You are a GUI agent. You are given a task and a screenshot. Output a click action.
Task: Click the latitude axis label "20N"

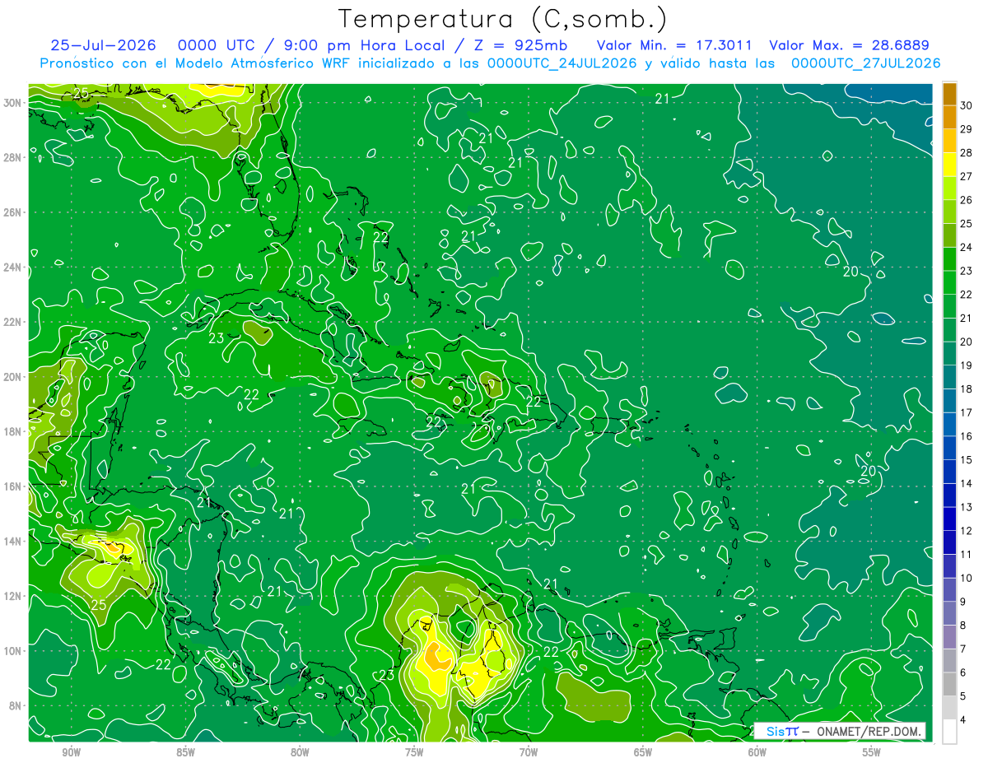pyautogui.click(x=12, y=377)
